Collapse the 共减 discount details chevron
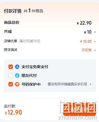This screenshot has height=122, width=99. [95, 32]
